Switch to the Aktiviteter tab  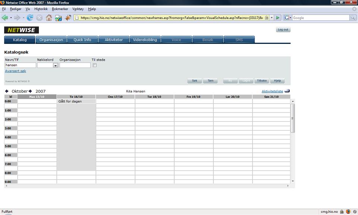click(x=114, y=40)
